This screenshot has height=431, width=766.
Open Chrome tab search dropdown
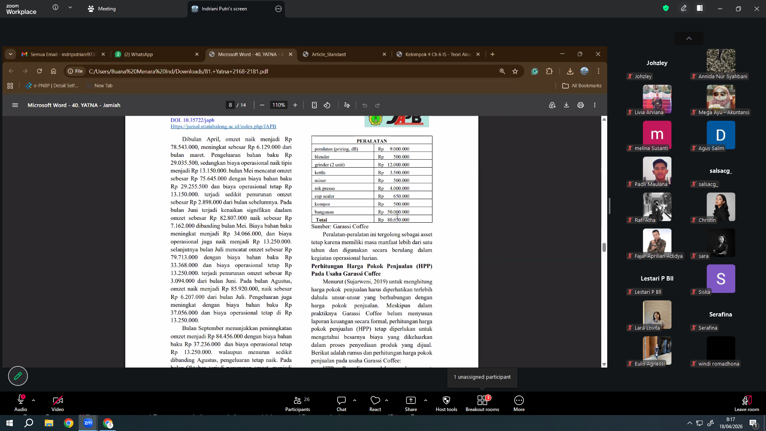(x=11, y=54)
